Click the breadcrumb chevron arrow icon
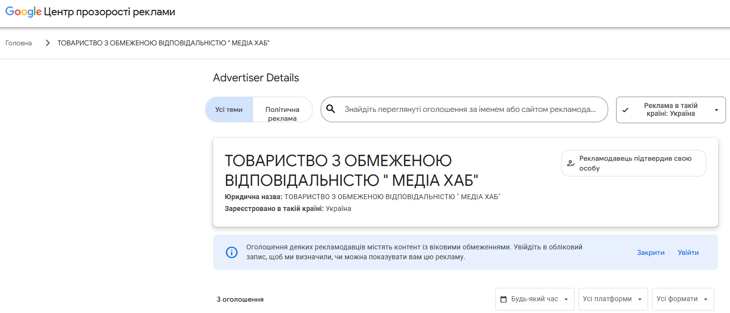Screen dimensions: 730x313 (x=48, y=43)
